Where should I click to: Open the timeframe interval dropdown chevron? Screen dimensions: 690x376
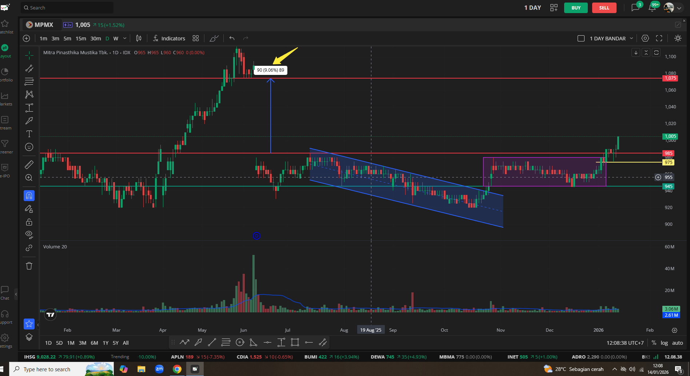coord(125,39)
